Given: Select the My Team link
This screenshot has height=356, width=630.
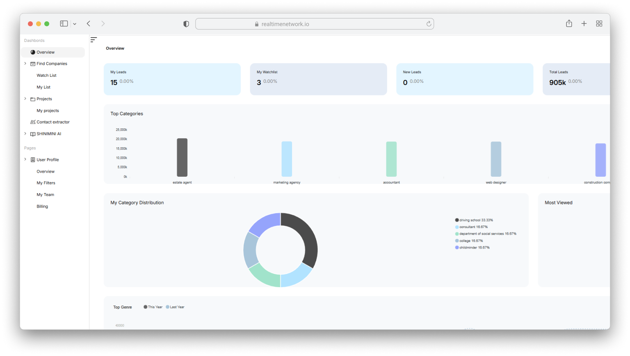Looking at the screenshot, I should point(45,195).
